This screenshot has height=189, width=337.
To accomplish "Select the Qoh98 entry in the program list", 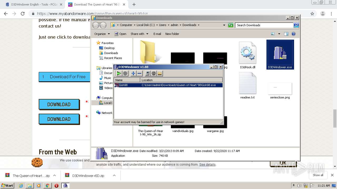I will click(x=168, y=85).
